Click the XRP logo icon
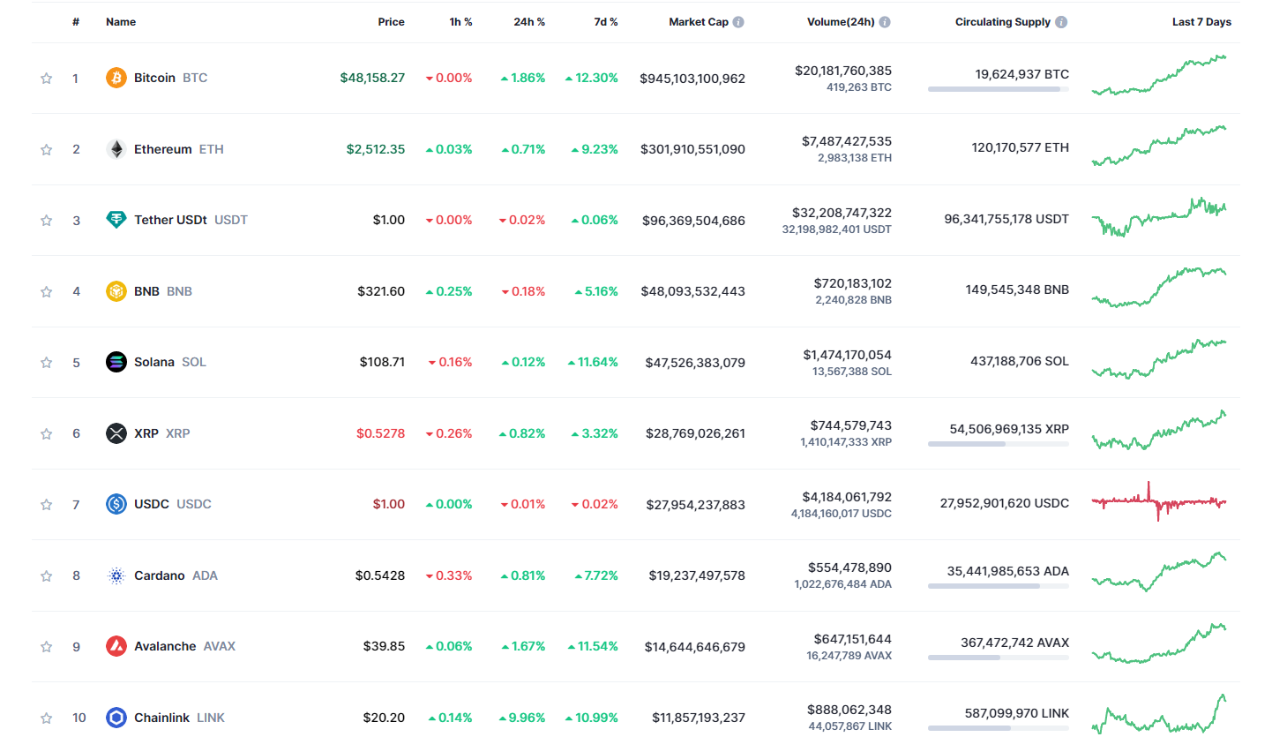The height and width of the screenshot is (752, 1287). pos(116,433)
